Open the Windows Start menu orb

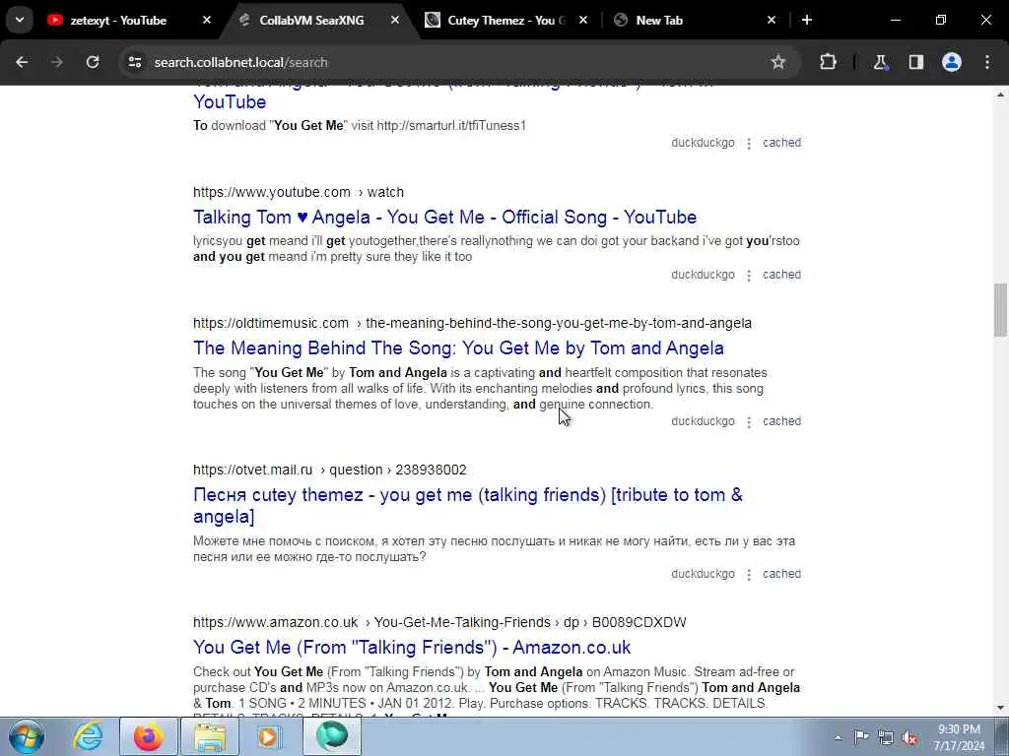(x=27, y=736)
